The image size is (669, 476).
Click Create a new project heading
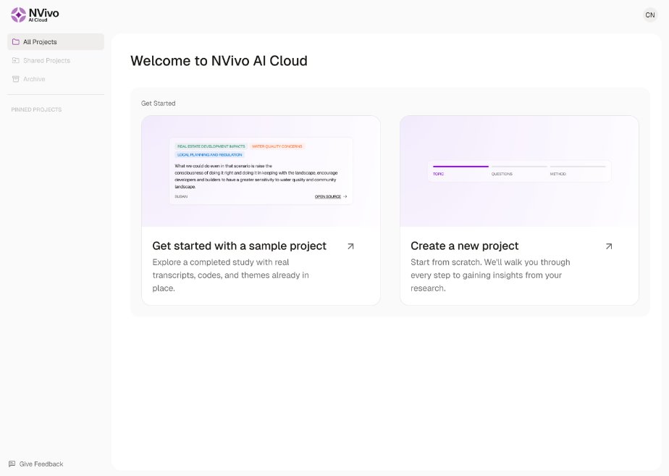(465, 246)
